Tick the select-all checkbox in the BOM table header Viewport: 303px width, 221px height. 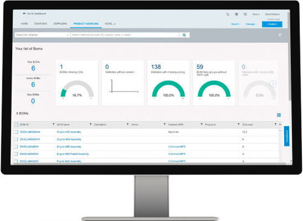[16, 125]
